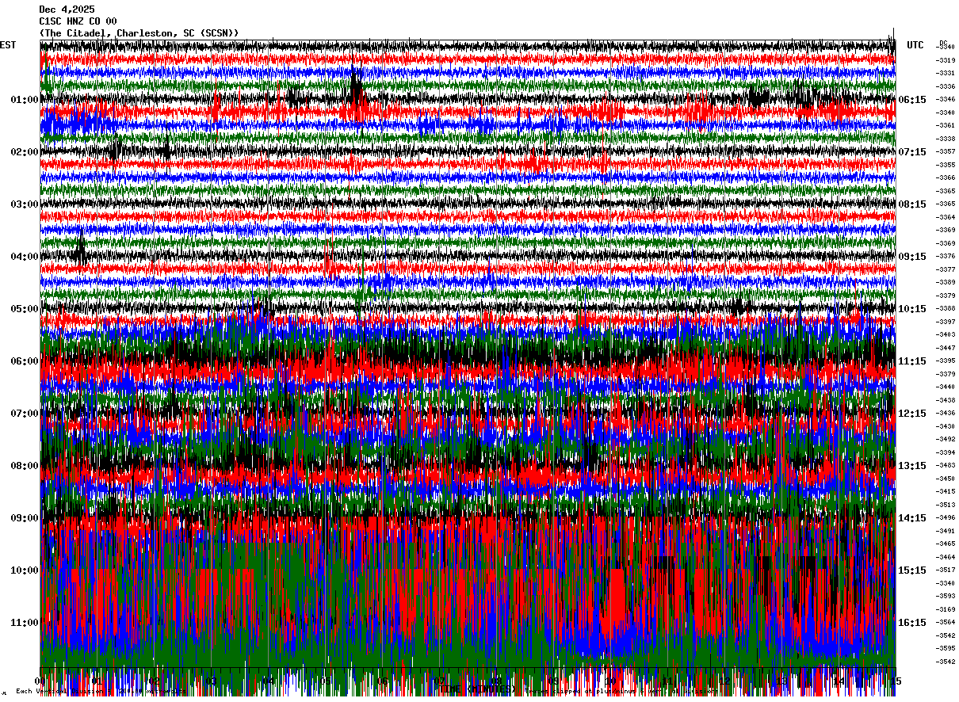
Task: Click the DC offset value -3331
Action: [946, 73]
